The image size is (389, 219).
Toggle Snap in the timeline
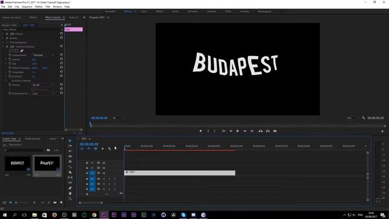pyautogui.click(x=89, y=148)
